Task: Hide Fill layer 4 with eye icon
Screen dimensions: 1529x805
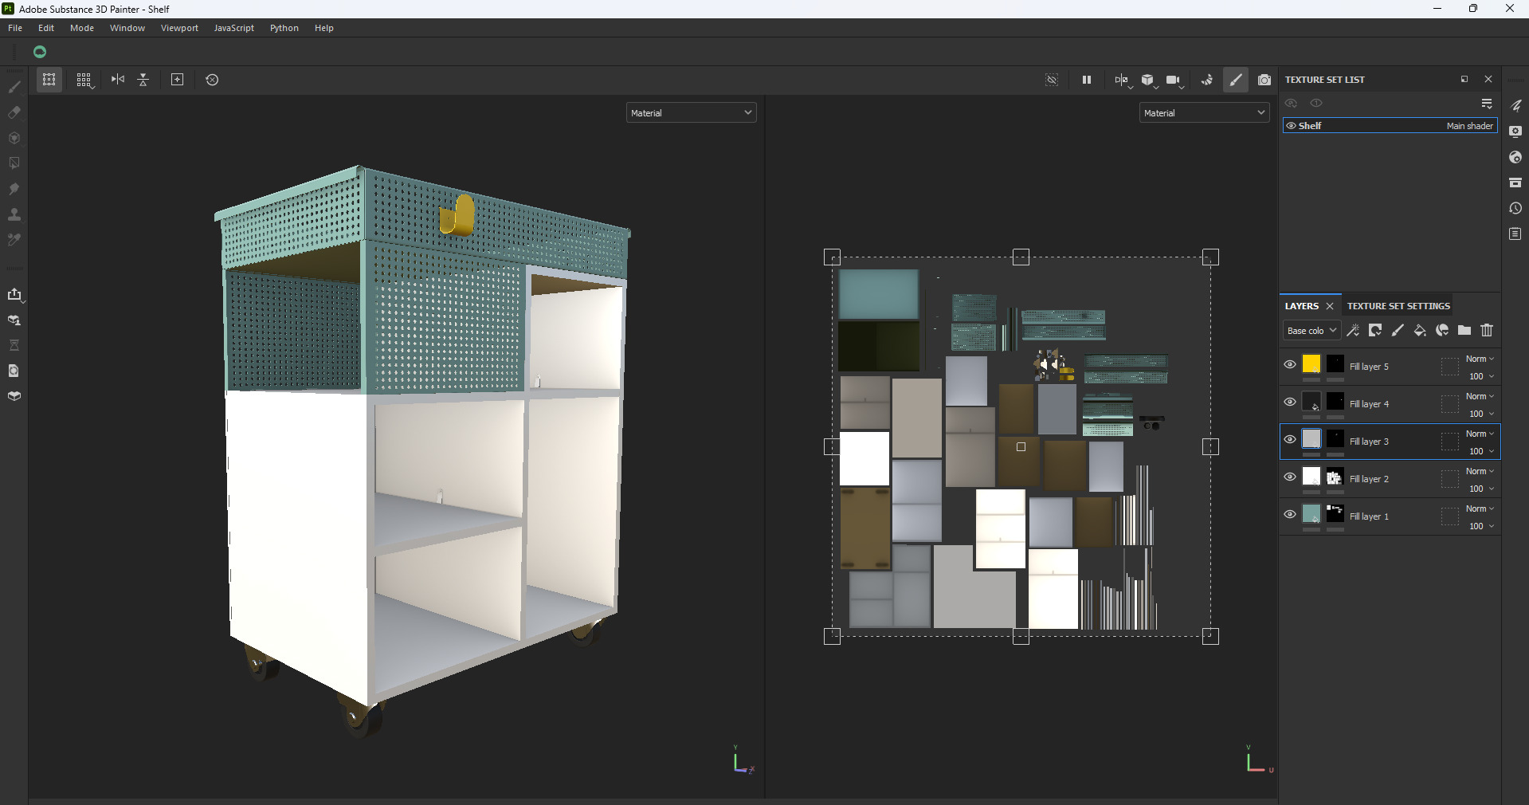Action: (x=1290, y=402)
